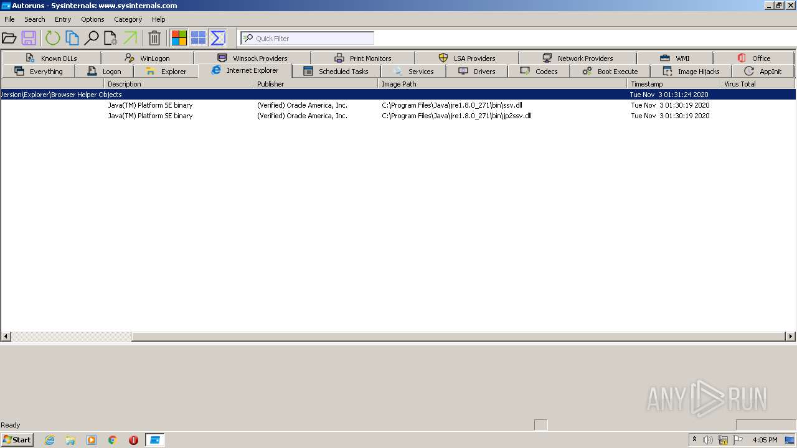Viewport: 797px width, 448px height.
Task: Switch to the Codecs tab
Action: pos(539,71)
